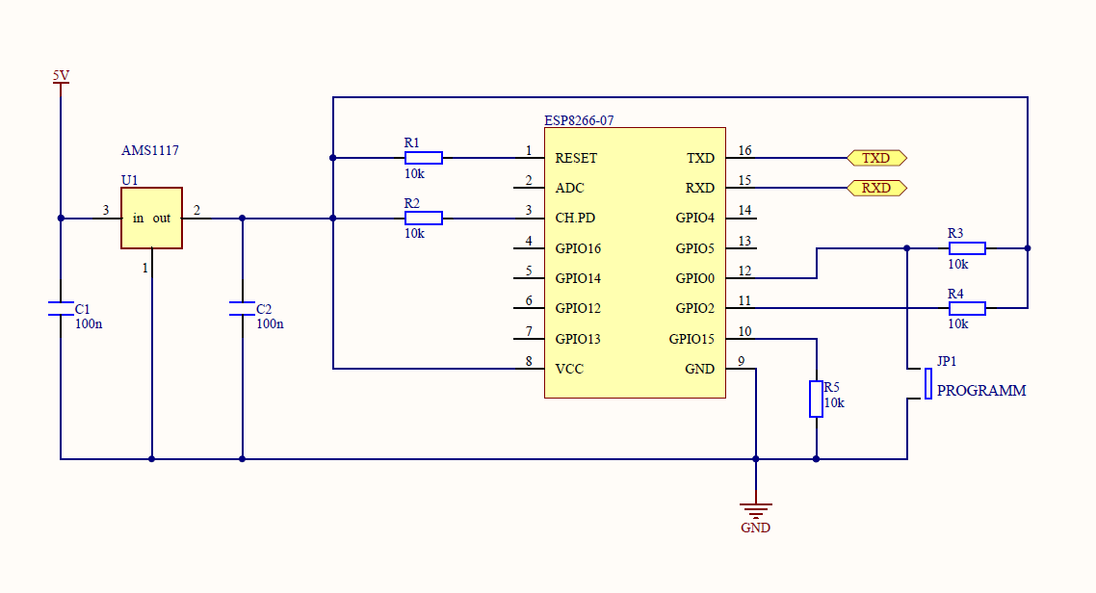The height and width of the screenshot is (593, 1096).
Task: Click the GPIO4 pin name
Action: (694, 218)
